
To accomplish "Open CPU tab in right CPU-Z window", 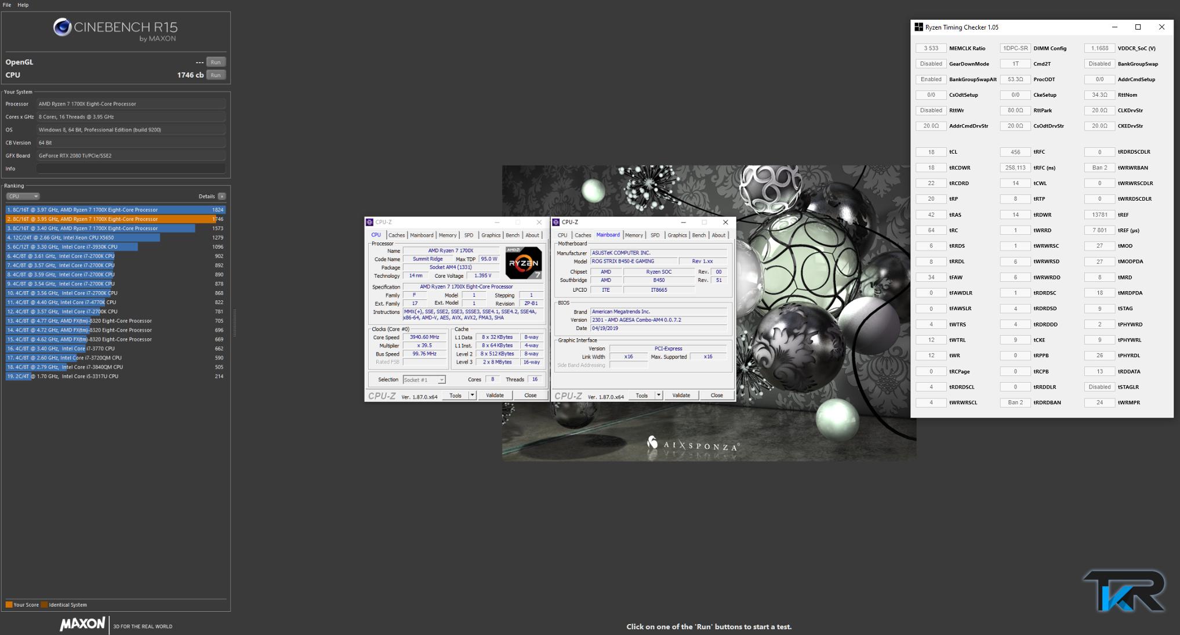I will coord(562,235).
